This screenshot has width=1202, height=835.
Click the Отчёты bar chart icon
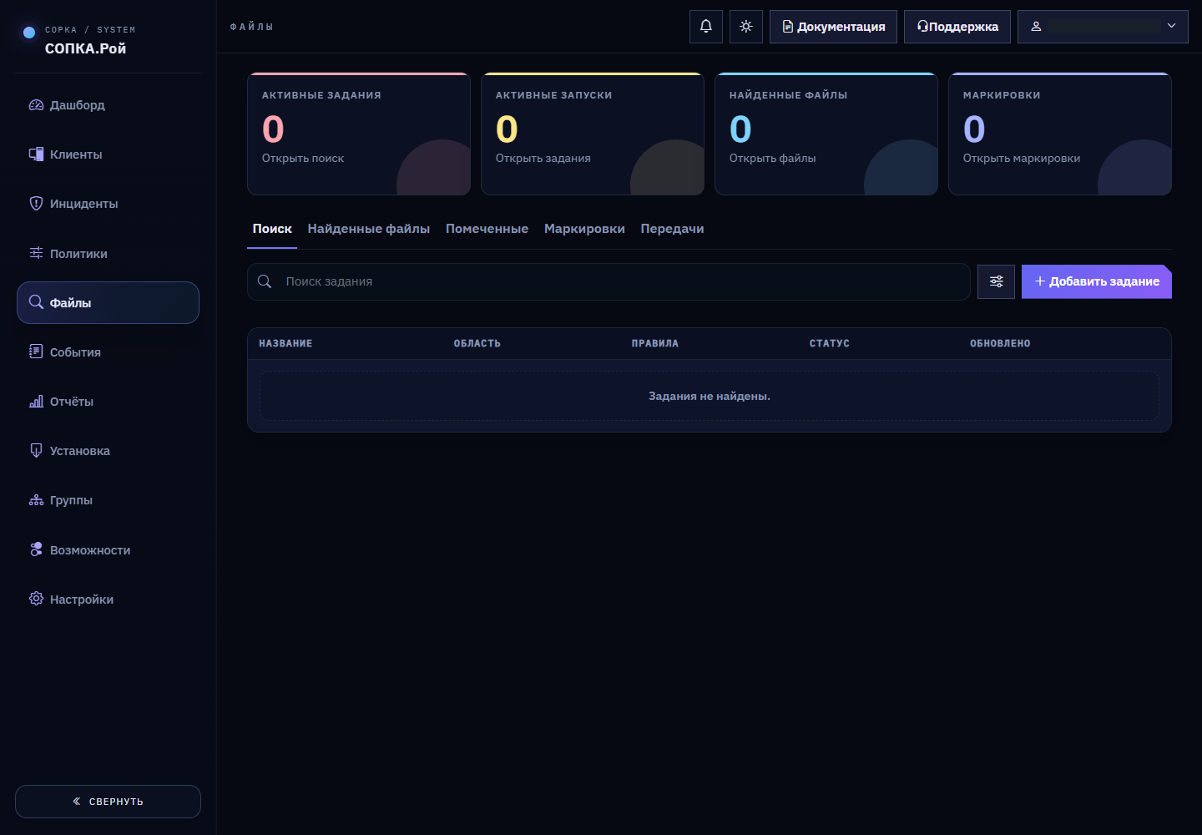36,402
